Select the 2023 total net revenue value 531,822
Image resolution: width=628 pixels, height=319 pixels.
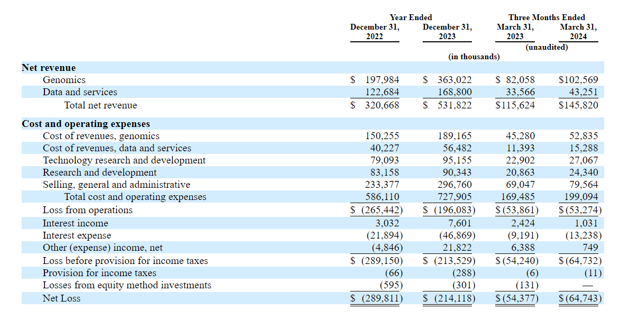click(x=453, y=105)
